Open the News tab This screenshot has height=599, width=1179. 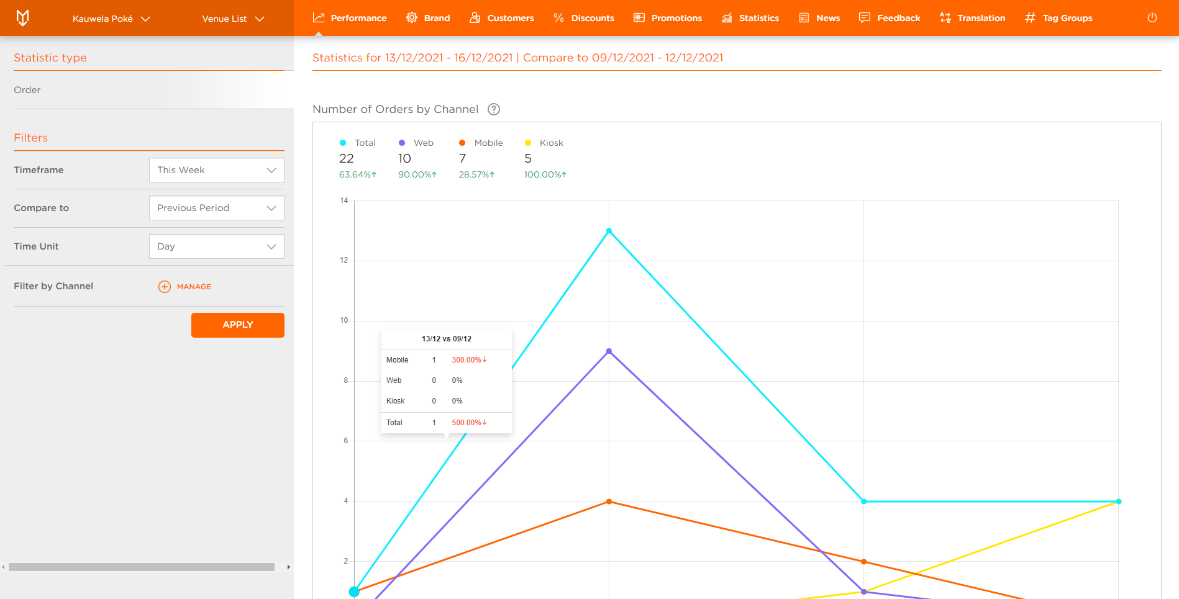(819, 18)
